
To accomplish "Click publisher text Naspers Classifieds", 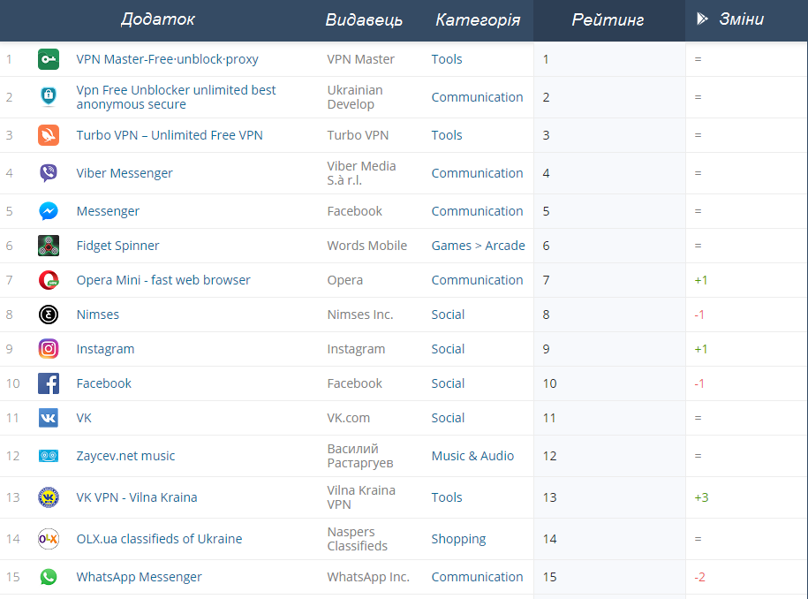I will point(357,539).
